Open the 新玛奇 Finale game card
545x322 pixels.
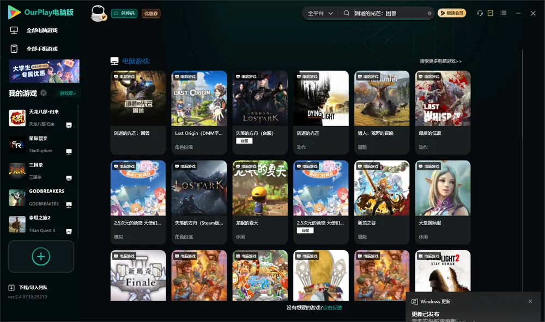point(138,276)
